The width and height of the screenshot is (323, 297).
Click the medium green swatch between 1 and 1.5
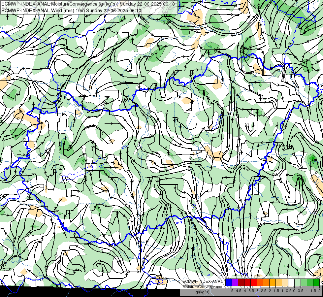(310, 282)
